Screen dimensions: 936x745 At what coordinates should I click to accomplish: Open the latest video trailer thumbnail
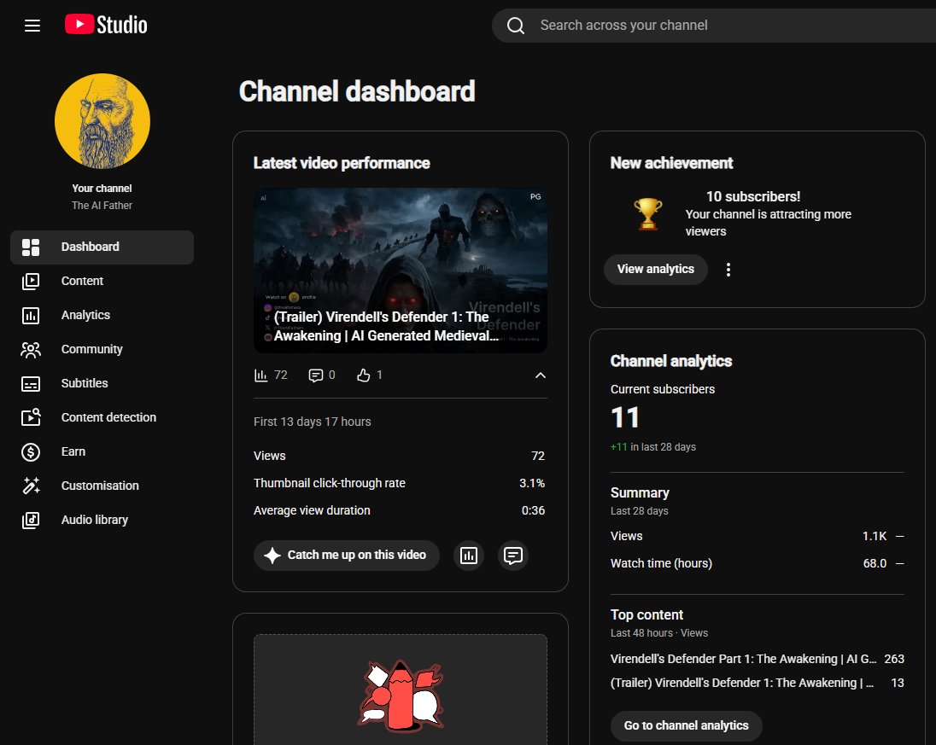pyautogui.click(x=401, y=271)
